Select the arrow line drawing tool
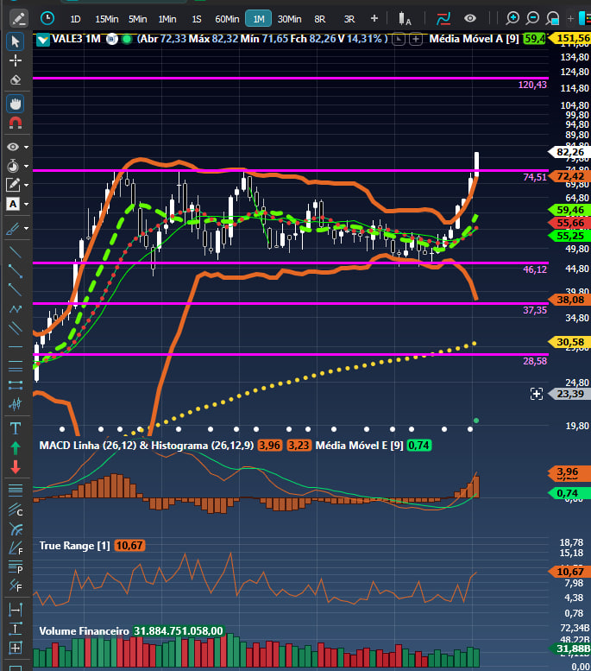 pyautogui.click(x=16, y=289)
